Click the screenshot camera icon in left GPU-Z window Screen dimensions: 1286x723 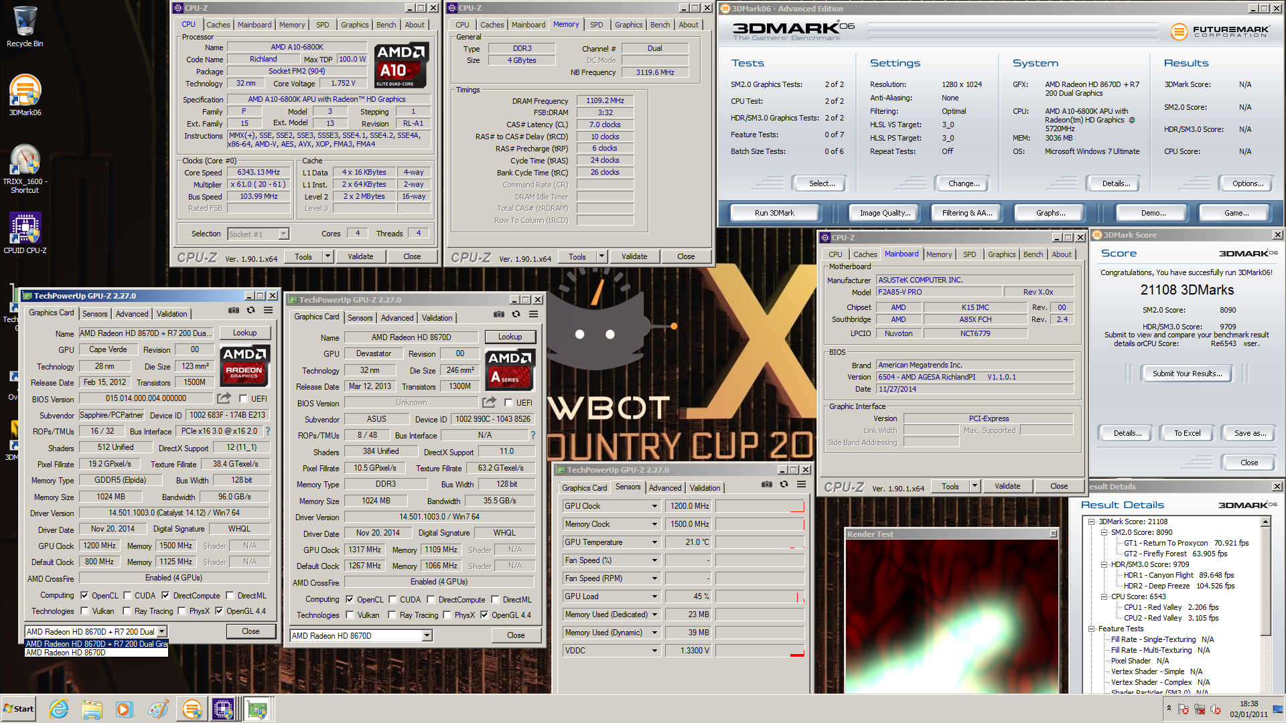tap(233, 311)
